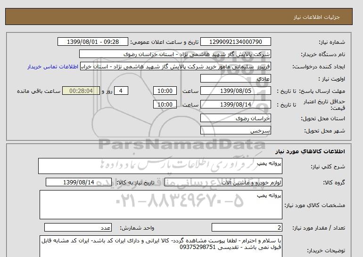The width and height of the screenshot is (363, 257).
Task: Click delivery city field سرخس
Action: 235,130
